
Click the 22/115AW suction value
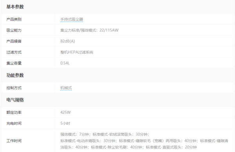[109, 30]
